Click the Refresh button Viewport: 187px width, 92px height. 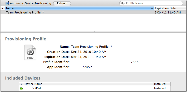[62, 3]
